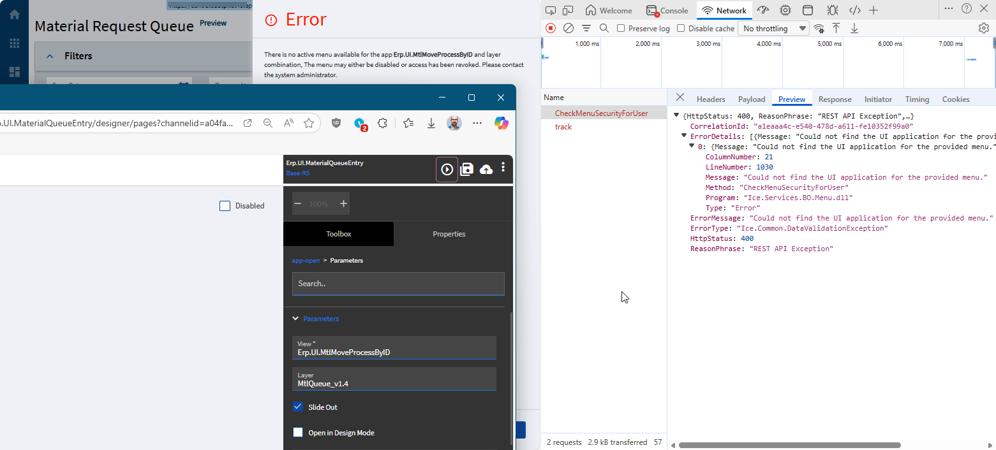
Task: Open the No throttling dropdown
Action: [x=774, y=28]
